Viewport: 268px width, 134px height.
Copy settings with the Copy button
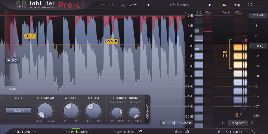pos(133,5)
